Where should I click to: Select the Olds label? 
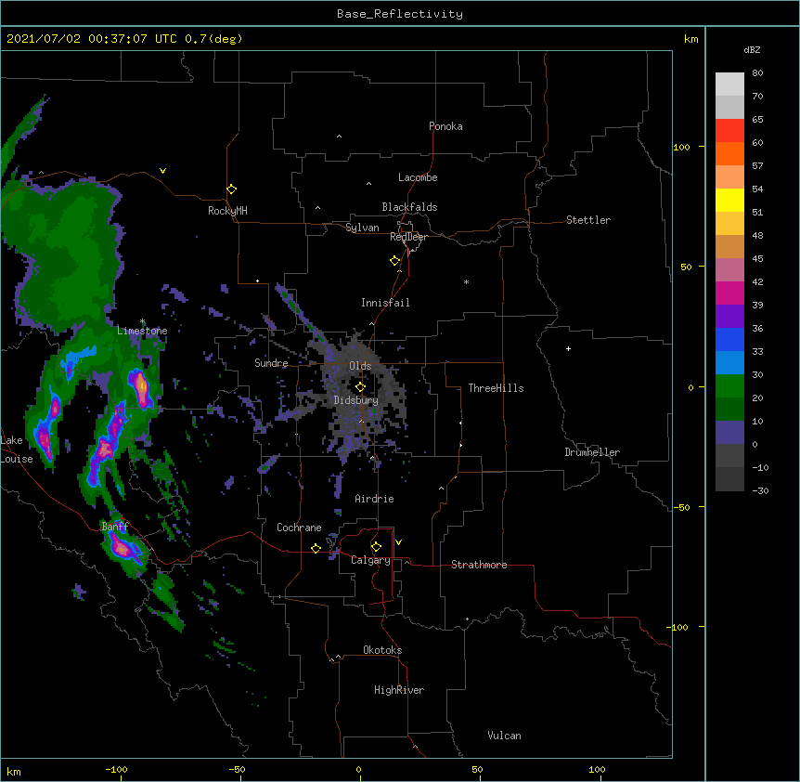coord(360,366)
